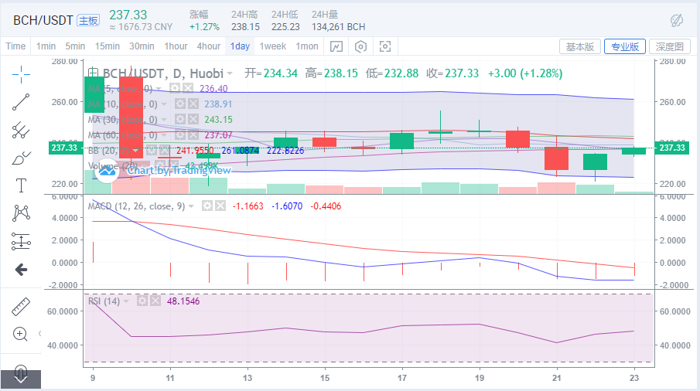Open the indicators chart icon
Image resolution: width=700 pixels, height=391 pixels.
pos(336,46)
